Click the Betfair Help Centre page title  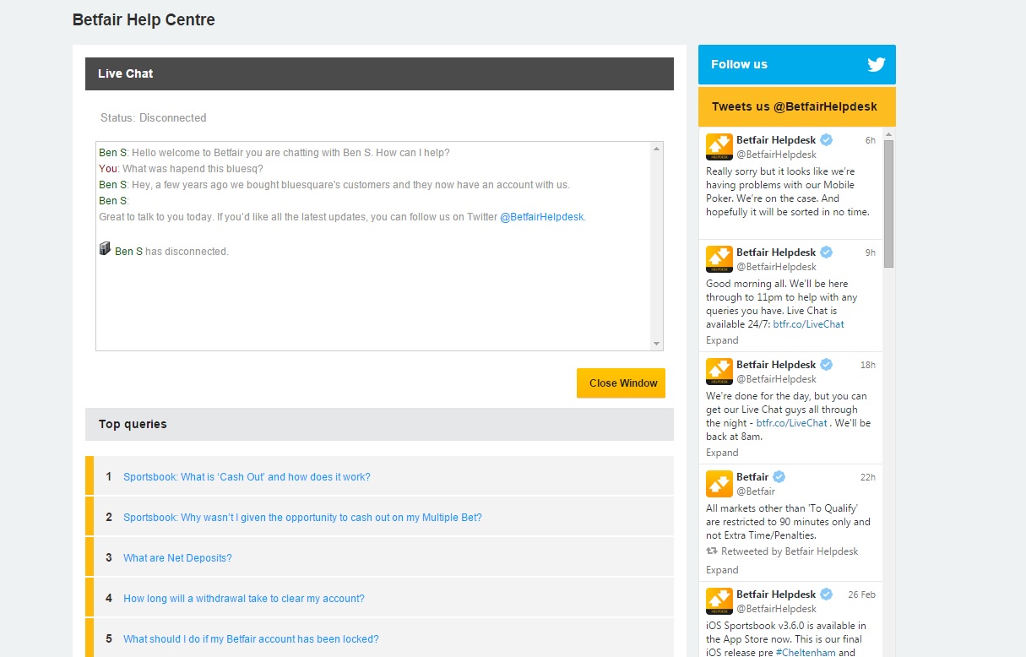click(144, 19)
